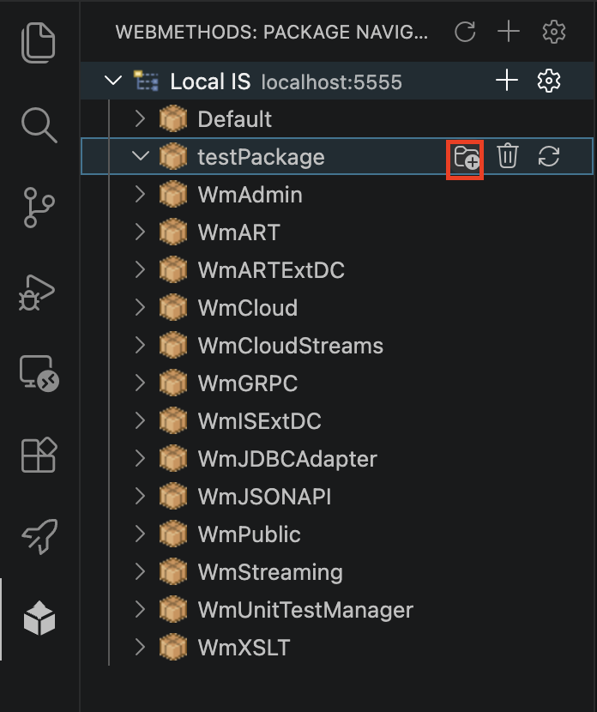Select the WmJSONAPI label
Screen dimensions: 597x712
(264, 497)
